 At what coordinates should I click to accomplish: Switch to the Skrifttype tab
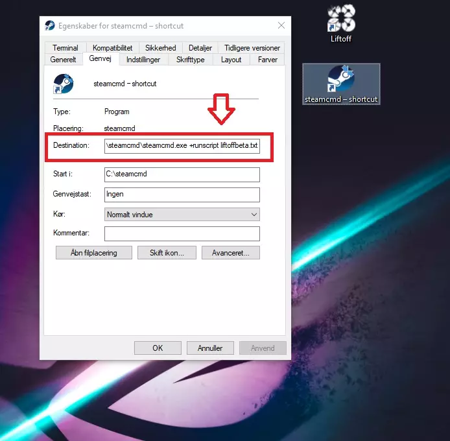pyautogui.click(x=190, y=60)
